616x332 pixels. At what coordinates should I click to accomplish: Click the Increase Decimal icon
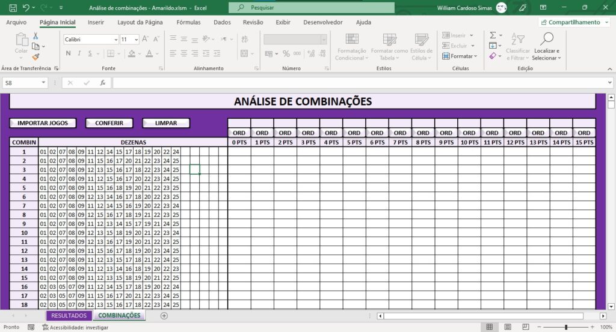point(311,53)
